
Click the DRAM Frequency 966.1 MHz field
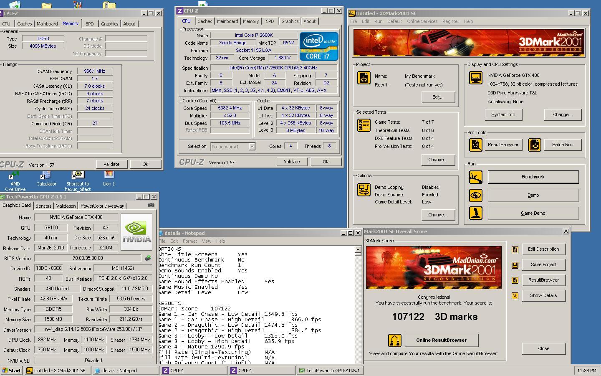pos(95,71)
